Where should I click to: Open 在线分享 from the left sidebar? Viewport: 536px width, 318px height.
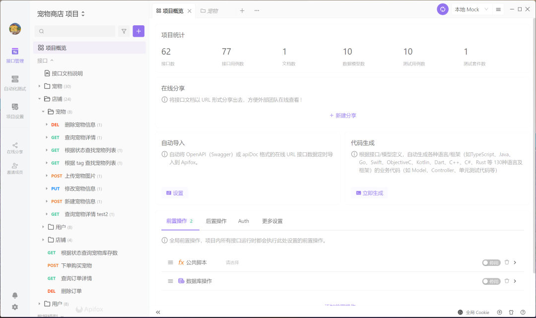[x=15, y=148]
